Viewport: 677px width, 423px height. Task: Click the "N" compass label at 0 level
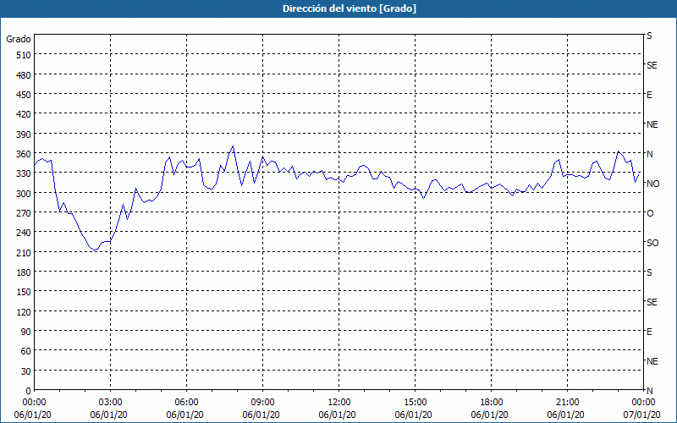coord(649,391)
